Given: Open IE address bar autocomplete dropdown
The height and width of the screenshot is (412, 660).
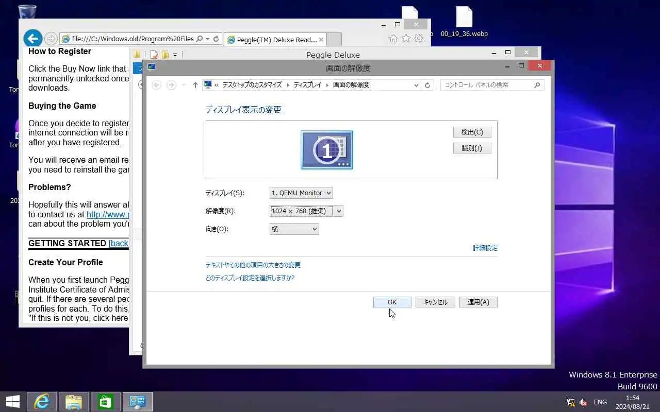Looking at the screenshot, I should click(x=208, y=39).
